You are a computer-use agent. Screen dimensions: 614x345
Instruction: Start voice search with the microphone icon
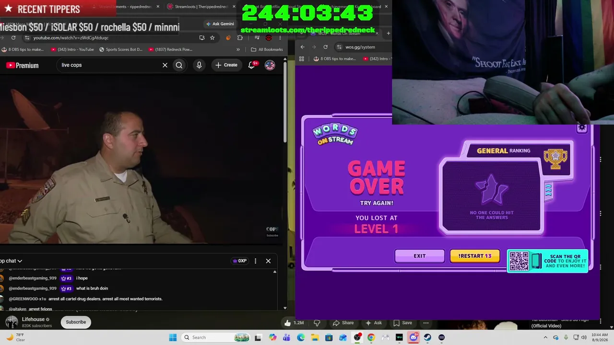tap(199, 65)
